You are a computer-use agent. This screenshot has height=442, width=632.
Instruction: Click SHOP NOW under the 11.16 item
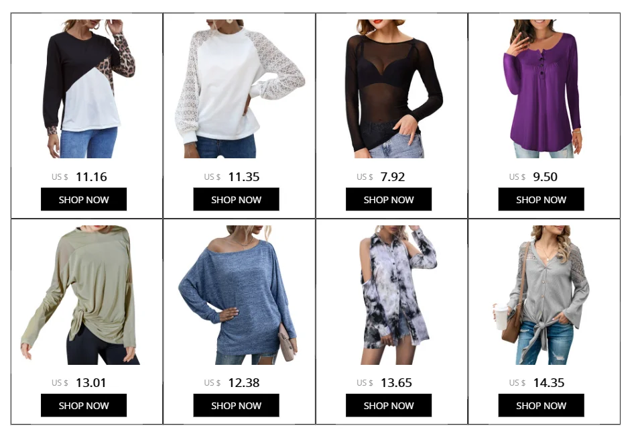(x=84, y=199)
